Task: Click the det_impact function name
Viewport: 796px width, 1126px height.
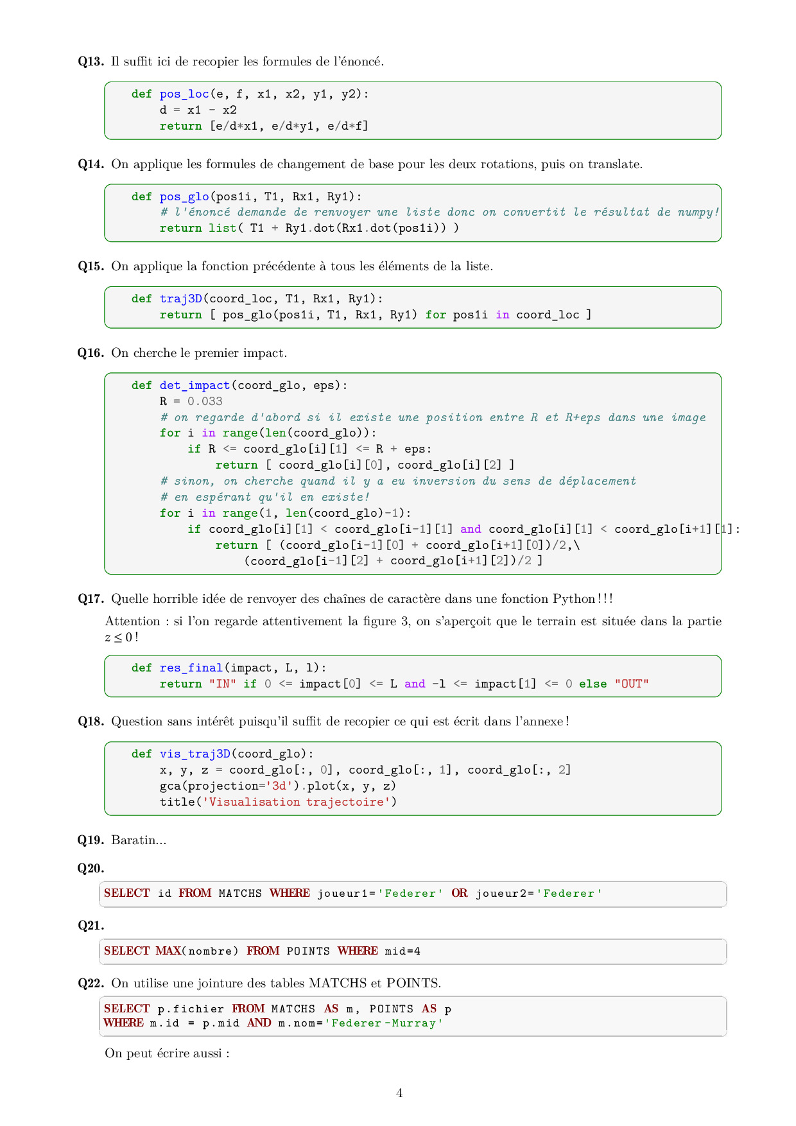Action: pos(195,385)
